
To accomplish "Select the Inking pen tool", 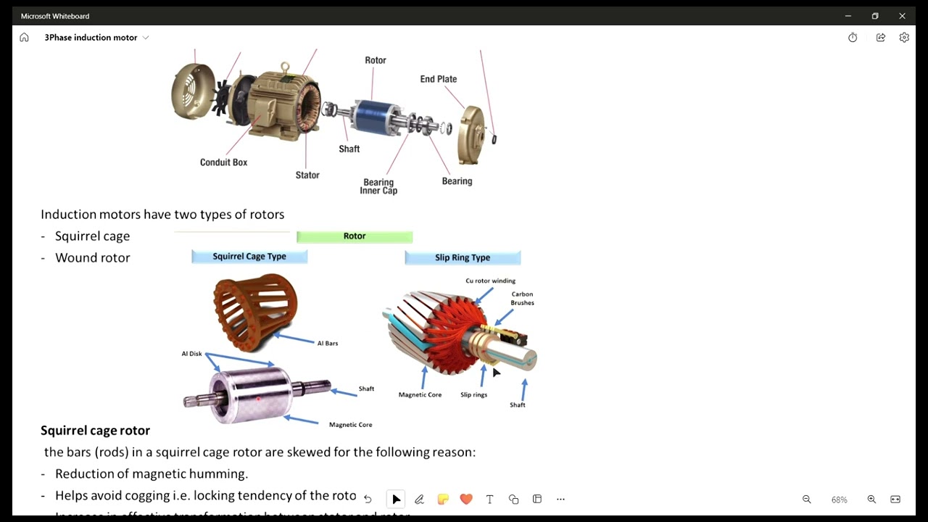I will point(419,499).
